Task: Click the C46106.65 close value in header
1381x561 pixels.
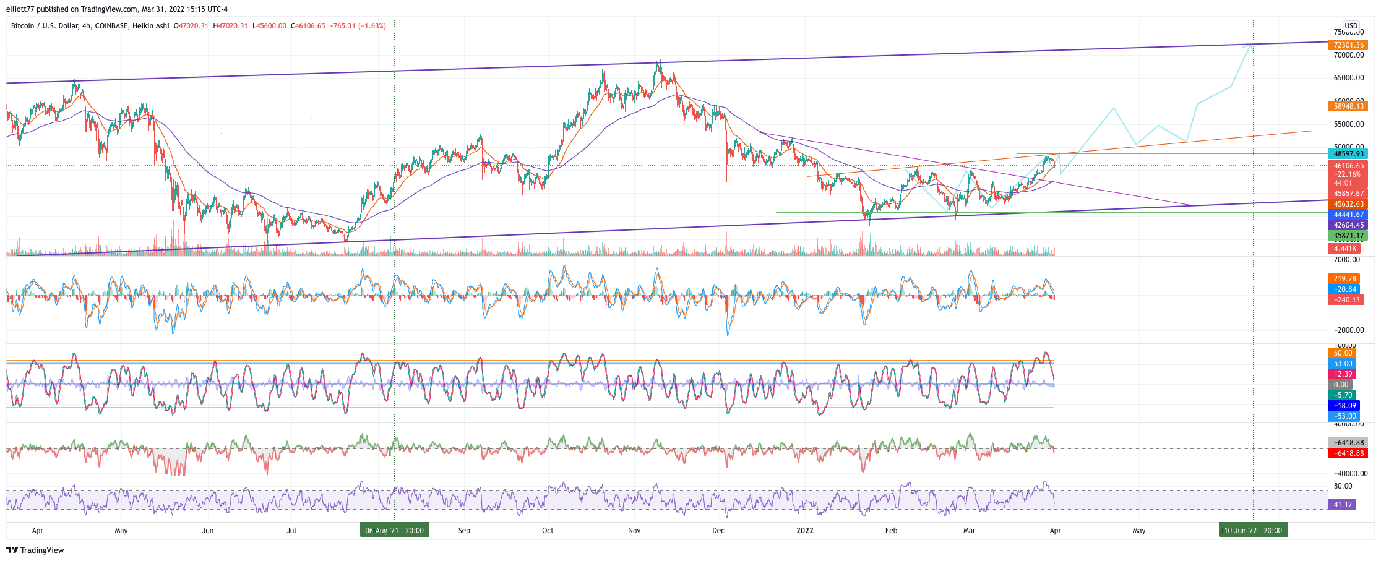Action: (309, 26)
